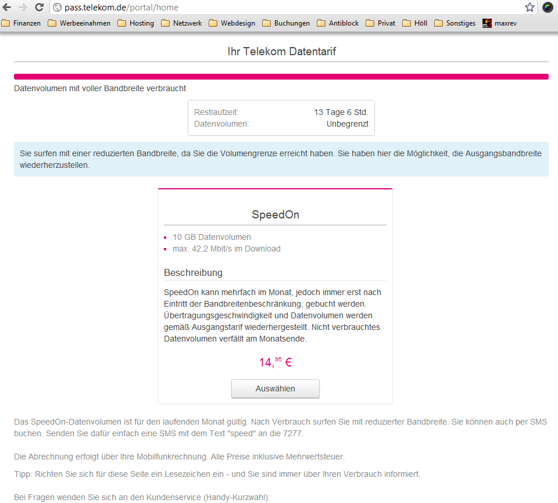Image resolution: width=558 pixels, height=503 pixels.
Task: Select Netzwerk from the bookmarks bar
Action: 181,23
